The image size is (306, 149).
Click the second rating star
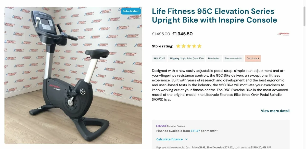[x=183, y=46]
